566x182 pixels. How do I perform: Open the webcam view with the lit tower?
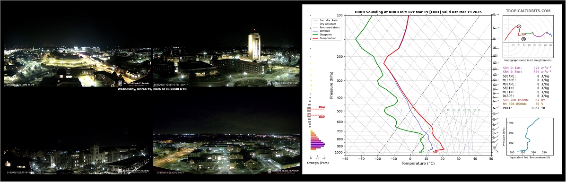226,67
